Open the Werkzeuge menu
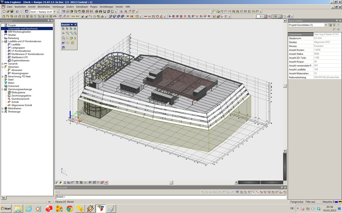This screenshot has width=342, height=213. 58,7
